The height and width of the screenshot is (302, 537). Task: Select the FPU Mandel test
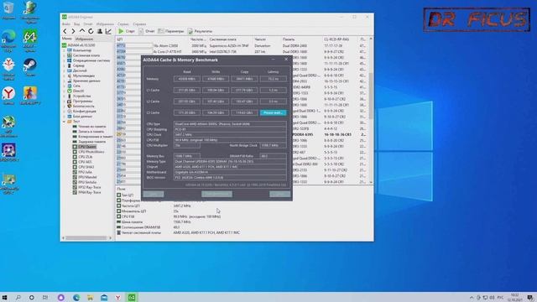pos(87,177)
